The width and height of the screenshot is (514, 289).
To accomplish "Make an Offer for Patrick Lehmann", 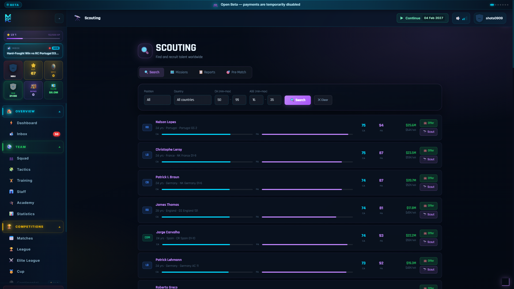I will tap(429, 261).
